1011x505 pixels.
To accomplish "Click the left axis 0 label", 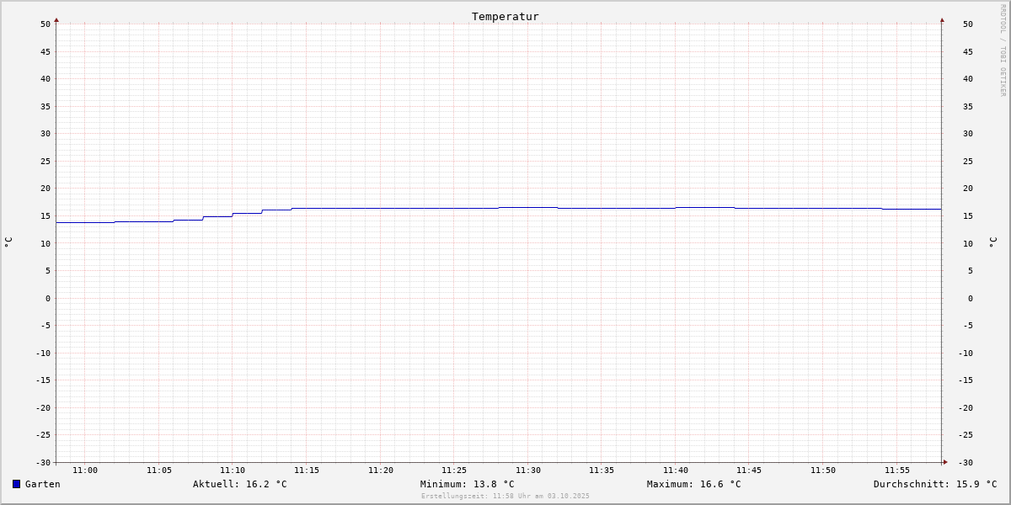I will coord(48,298).
